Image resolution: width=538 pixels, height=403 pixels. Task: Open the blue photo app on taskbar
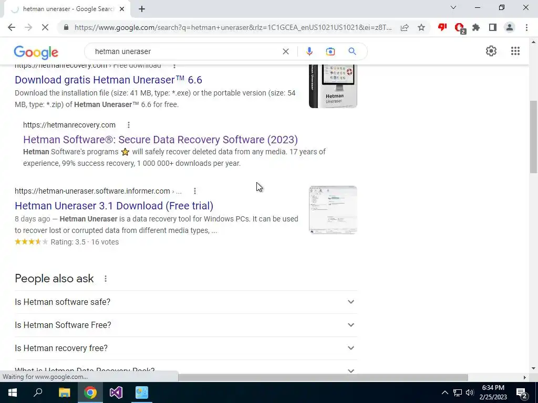[x=142, y=393]
